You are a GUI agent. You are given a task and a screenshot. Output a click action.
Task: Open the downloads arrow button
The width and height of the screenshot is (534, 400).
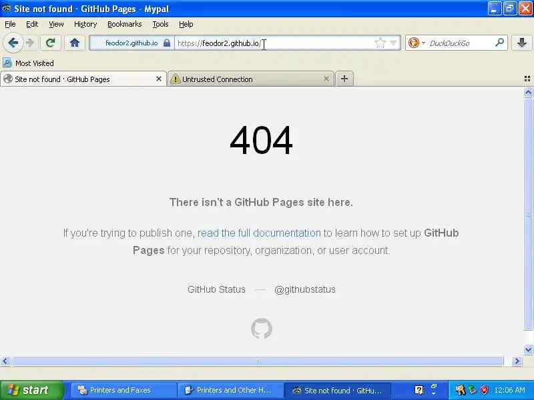point(522,43)
